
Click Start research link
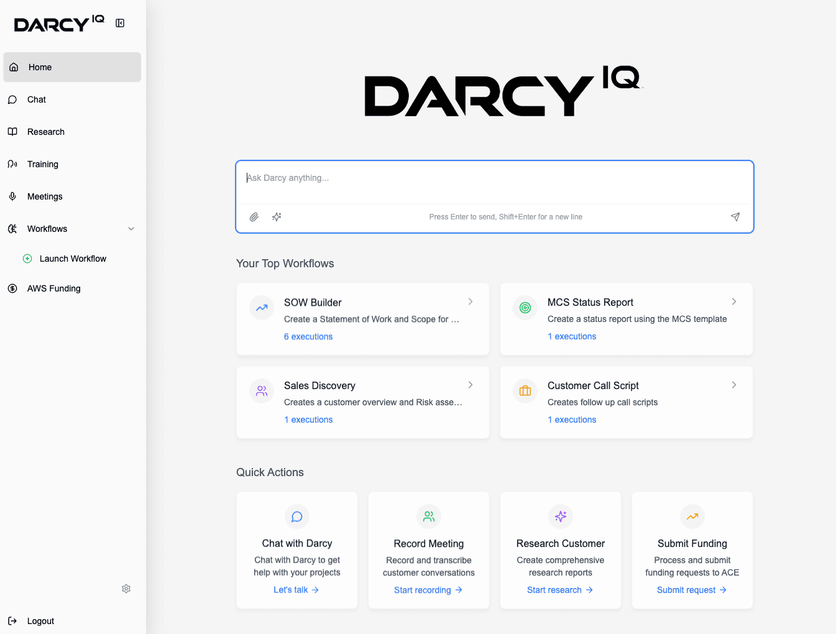point(560,590)
